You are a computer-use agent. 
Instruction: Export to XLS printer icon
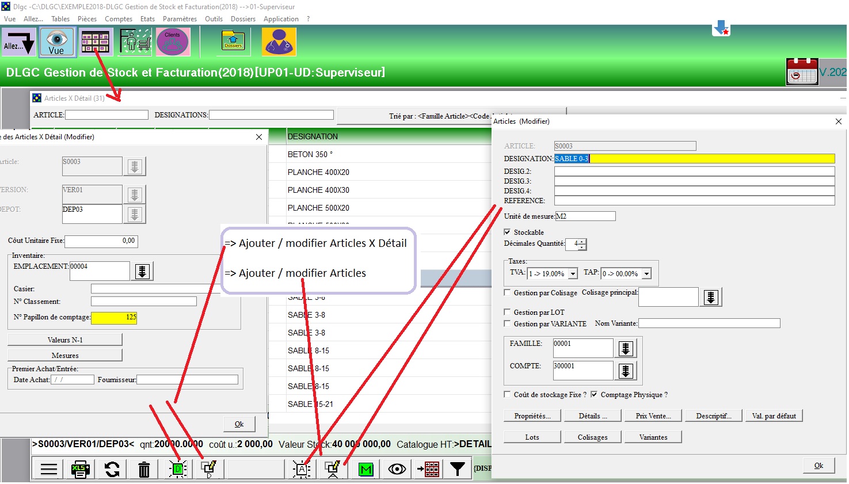click(81, 470)
